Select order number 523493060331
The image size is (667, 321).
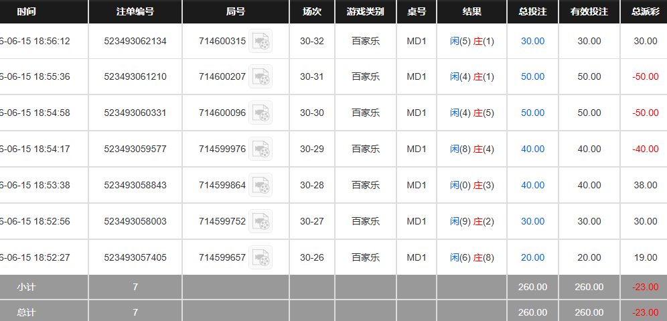click(135, 113)
